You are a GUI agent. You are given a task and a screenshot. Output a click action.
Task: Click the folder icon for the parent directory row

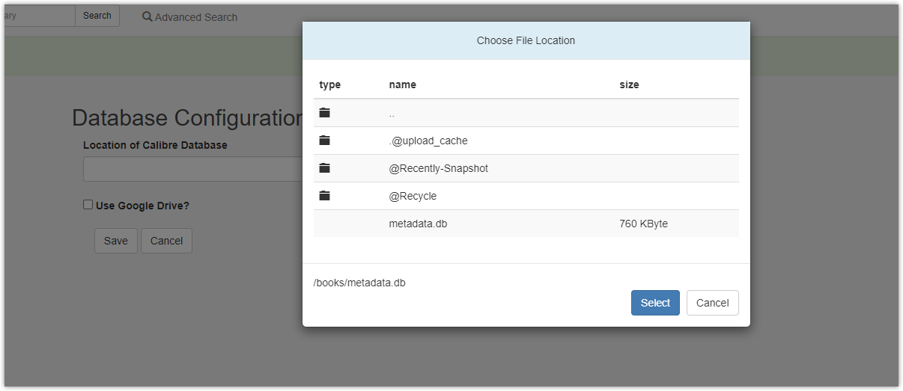click(x=324, y=113)
